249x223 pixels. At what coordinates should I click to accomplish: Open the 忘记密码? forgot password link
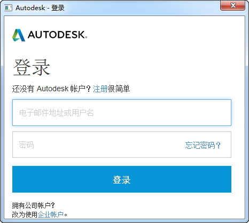click(203, 145)
